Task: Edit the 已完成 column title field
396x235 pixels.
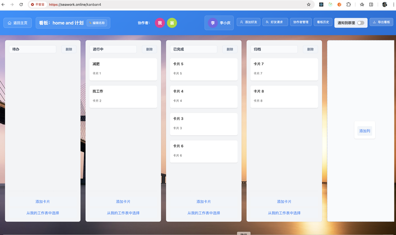Action: click(x=194, y=49)
